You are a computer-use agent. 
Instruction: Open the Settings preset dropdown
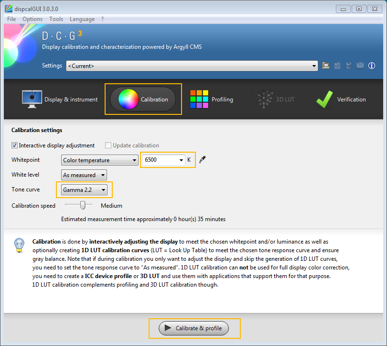coord(192,66)
